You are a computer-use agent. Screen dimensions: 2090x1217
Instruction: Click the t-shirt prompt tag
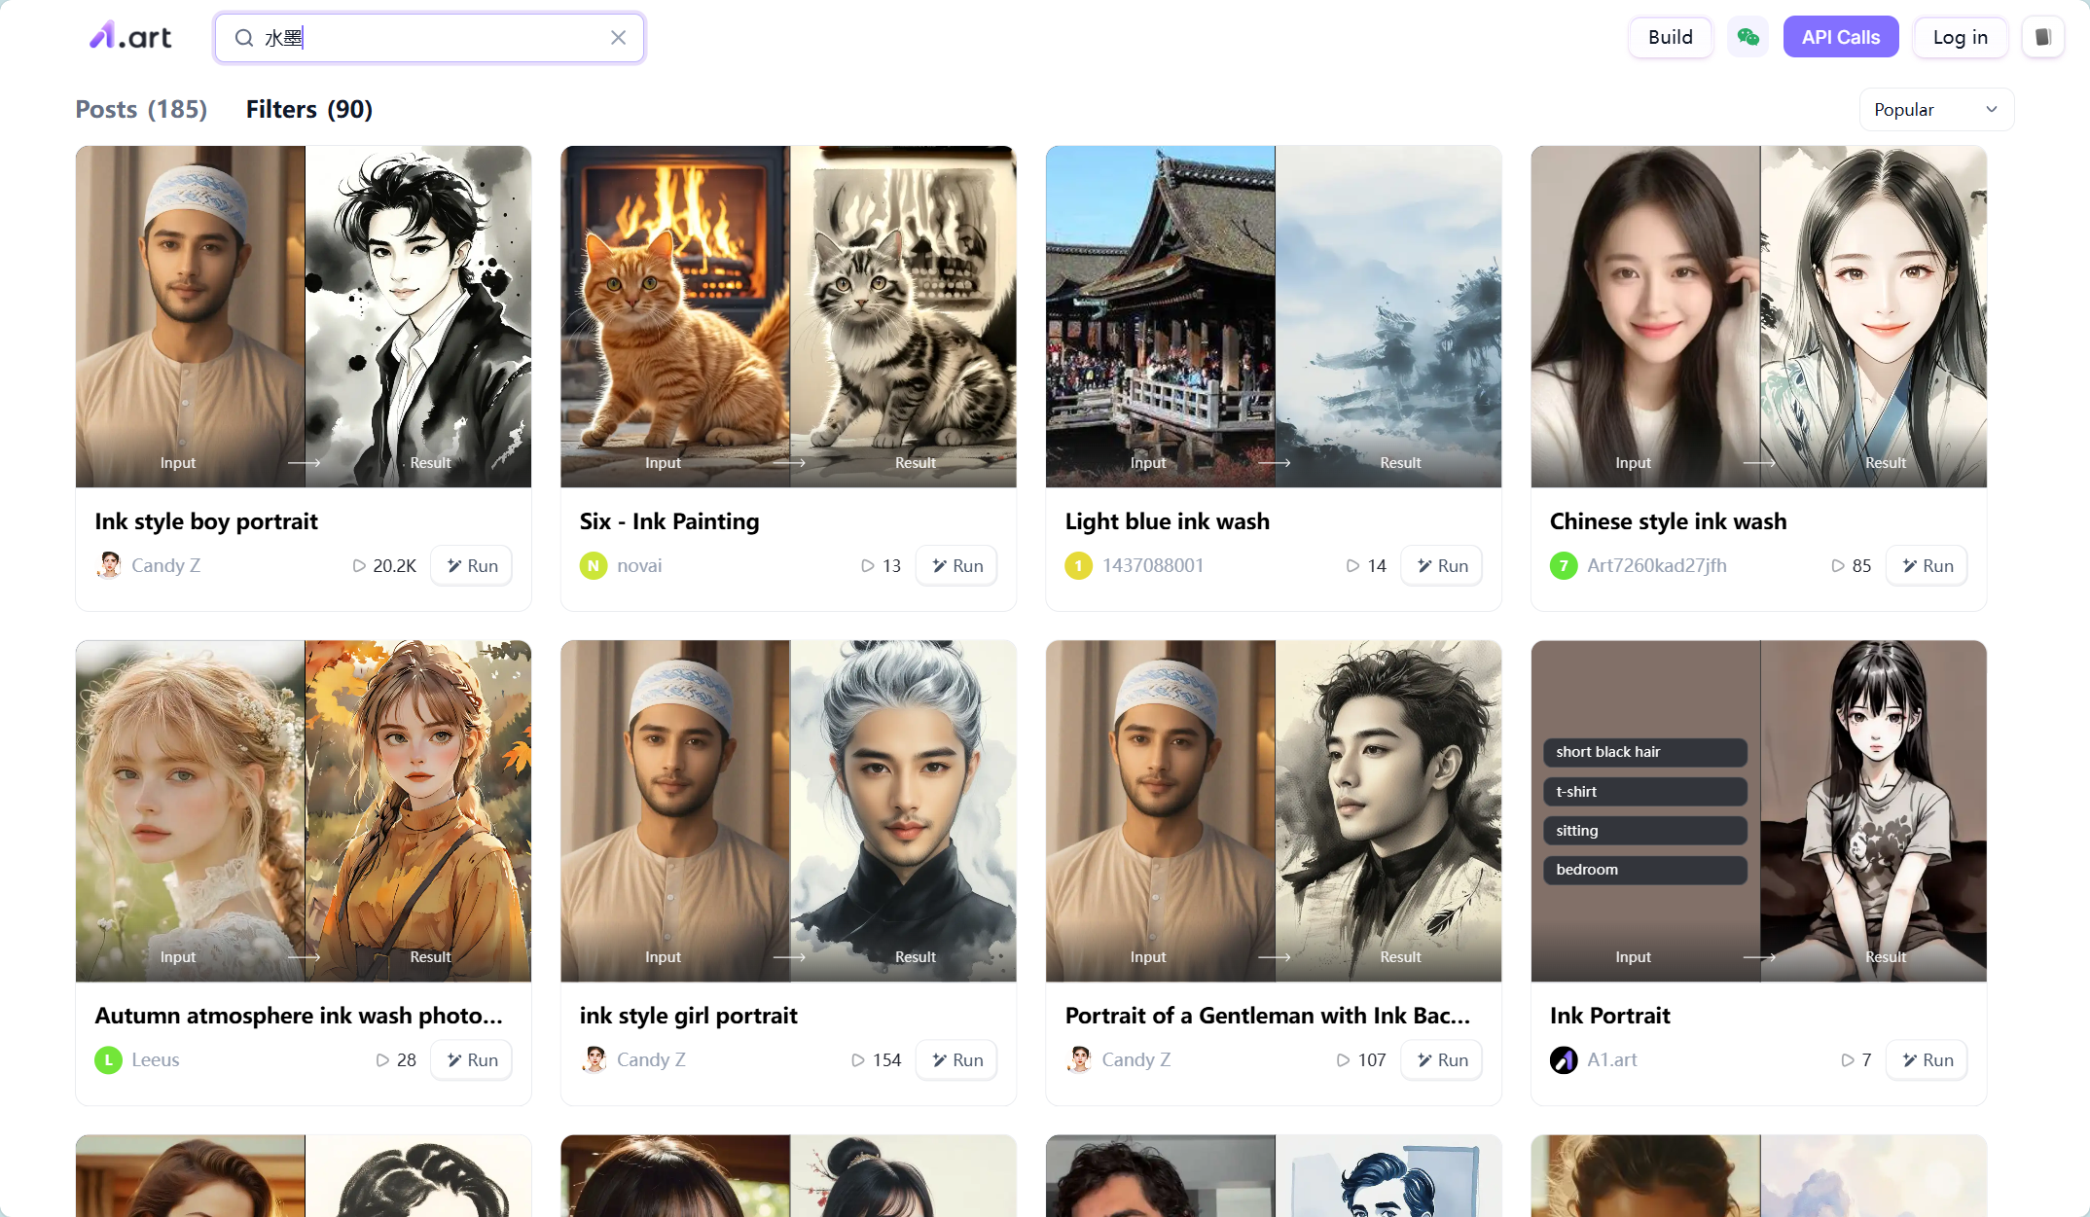pyautogui.click(x=1645, y=792)
